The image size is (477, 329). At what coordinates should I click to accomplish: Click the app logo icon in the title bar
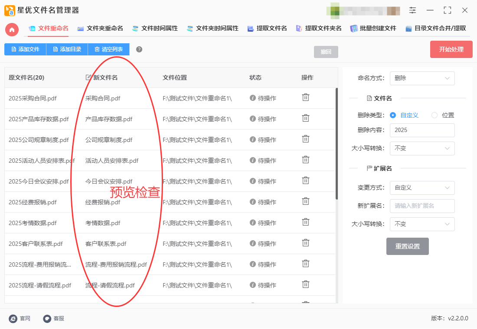tap(10, 10)
